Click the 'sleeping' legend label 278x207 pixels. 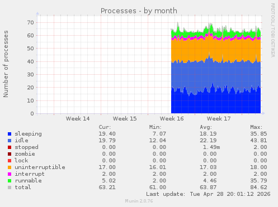coord(28,134)
